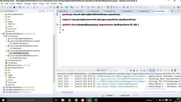
Task: Open the Debug button dropdown arrow
Action: 64,7
